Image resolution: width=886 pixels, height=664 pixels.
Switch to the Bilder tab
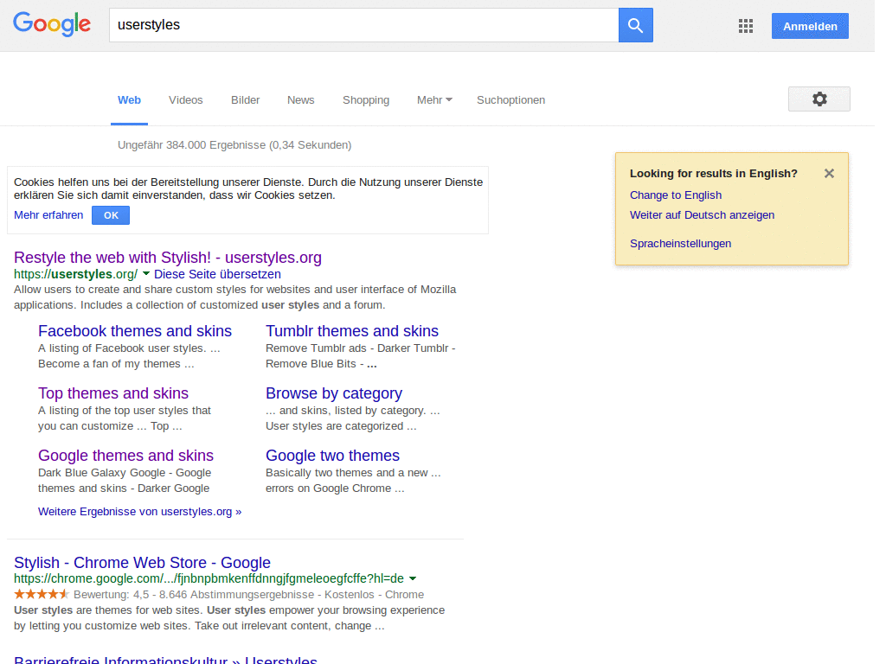tap(245, 100)
